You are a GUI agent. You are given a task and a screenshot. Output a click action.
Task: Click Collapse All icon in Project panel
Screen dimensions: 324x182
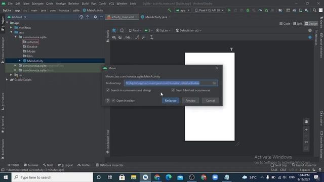88,17
